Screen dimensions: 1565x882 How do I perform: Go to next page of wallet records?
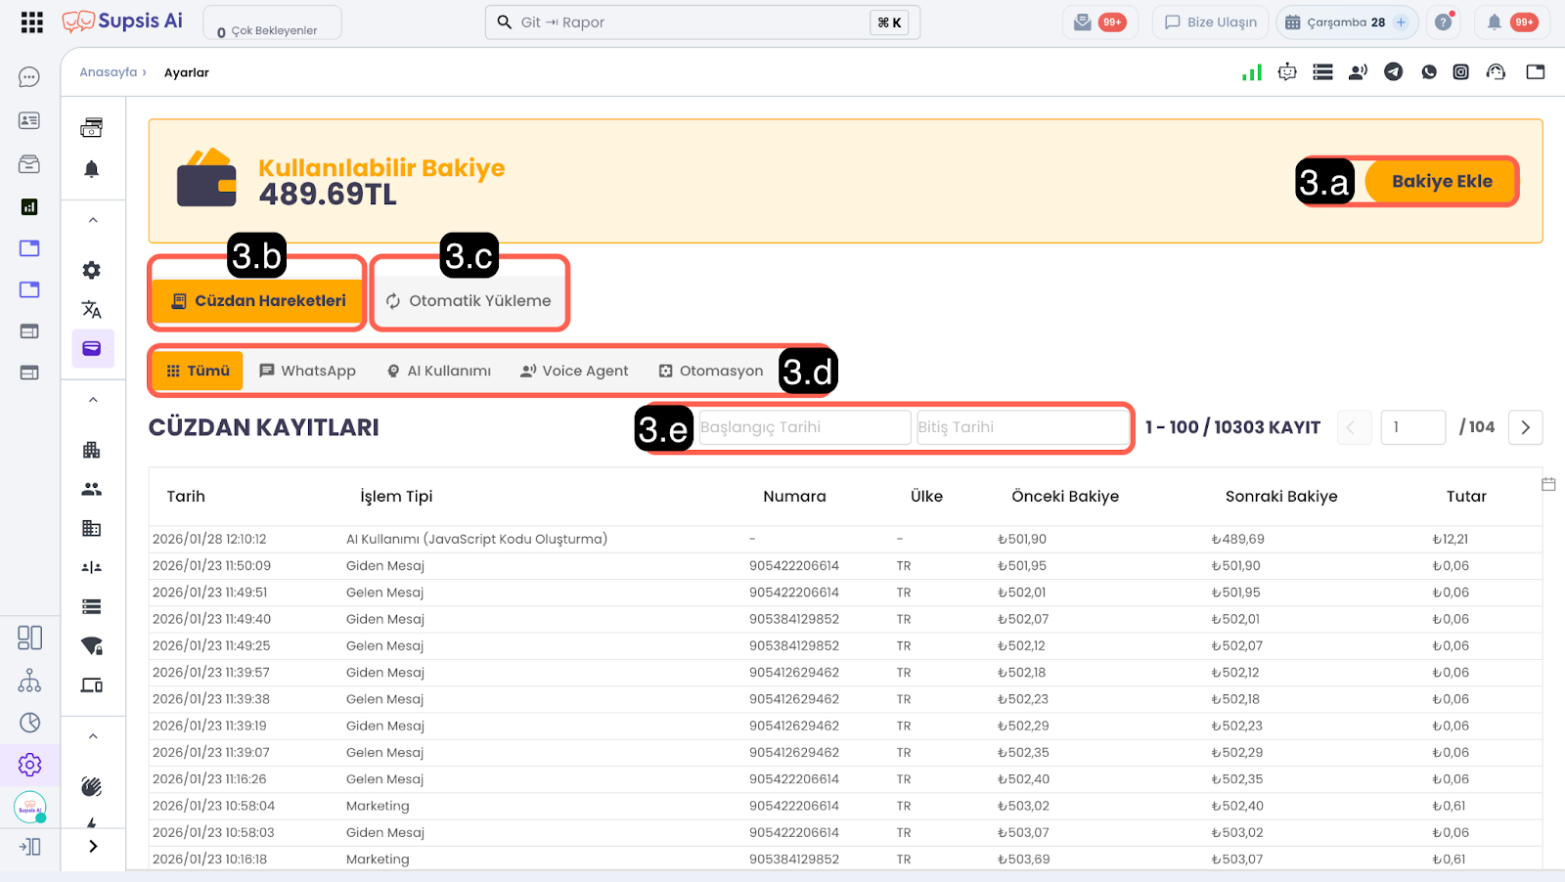click(x=1525, y=427)
